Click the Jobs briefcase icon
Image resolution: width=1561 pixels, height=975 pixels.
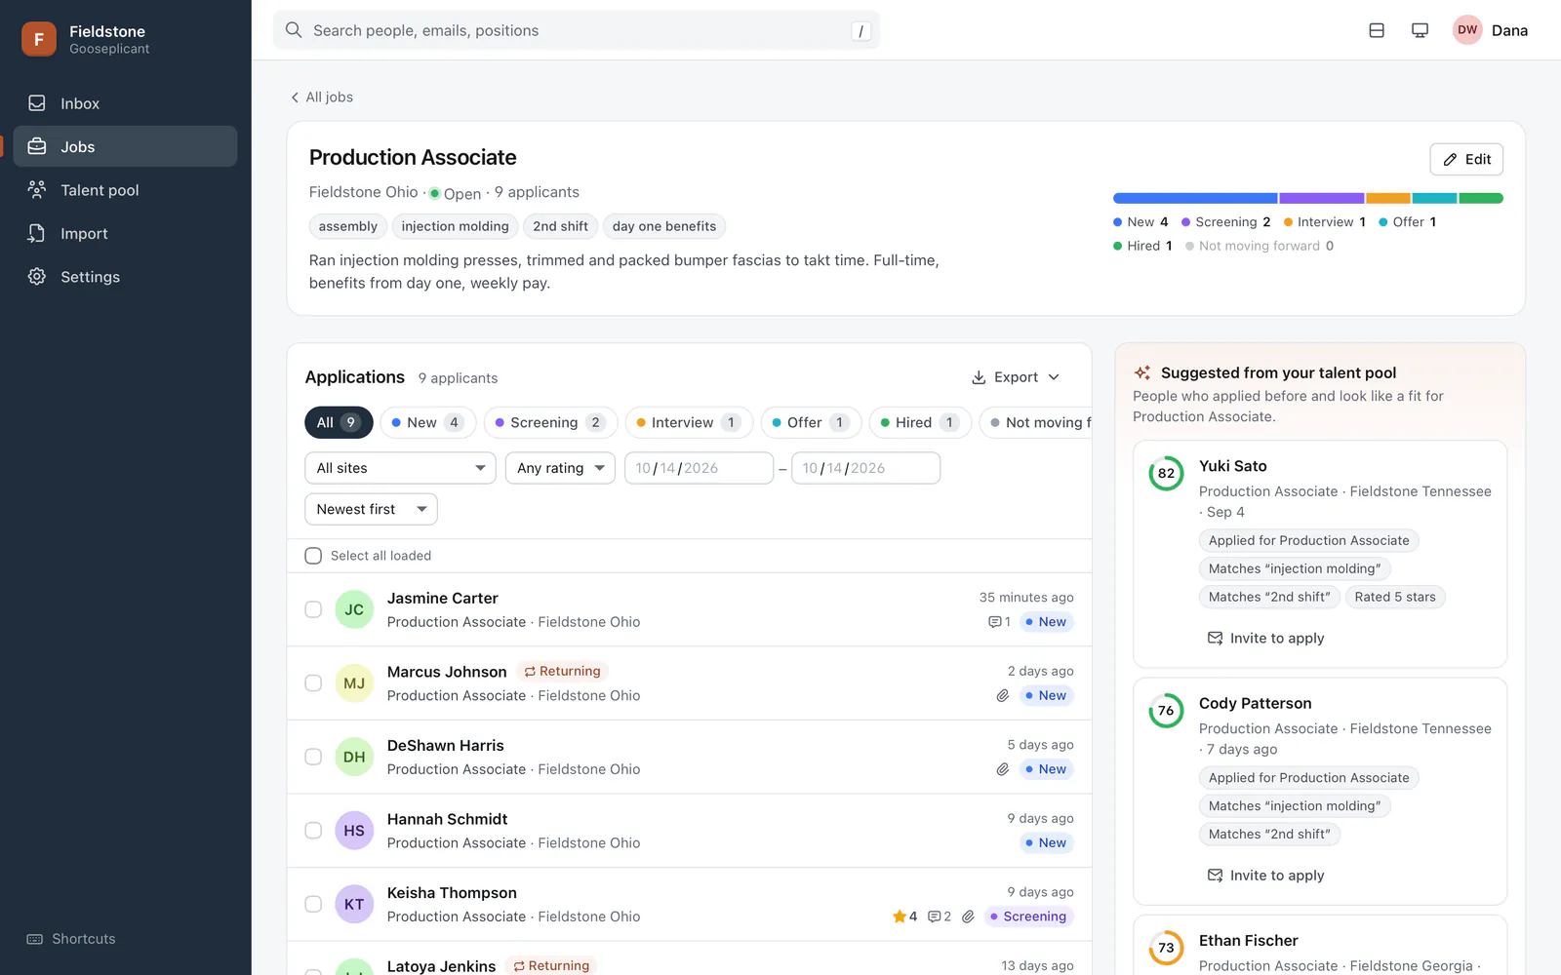[37, 146]
